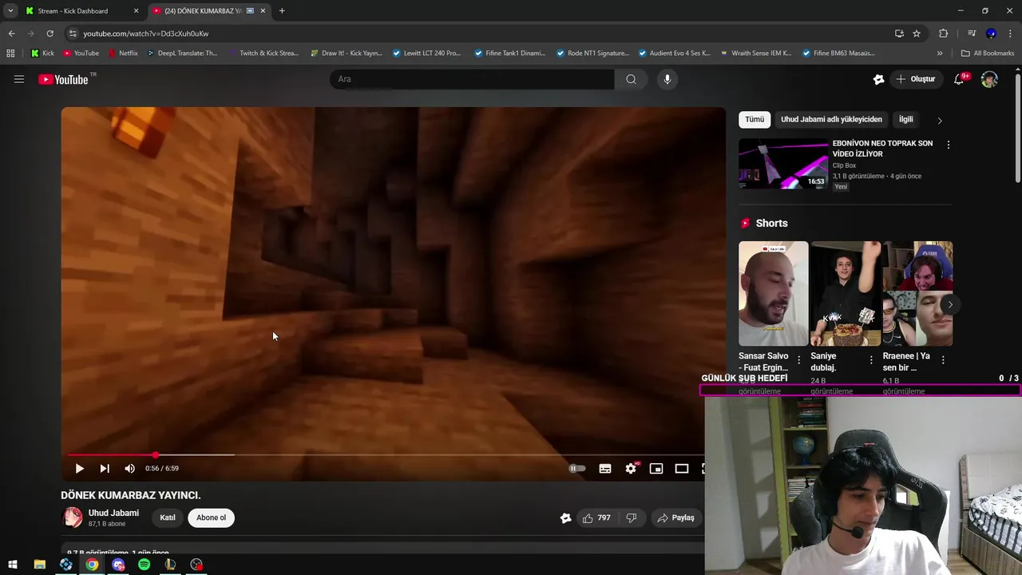1022x575 pixels.
Task: Open the All Bookmarks folder
Action: click(988, 54)
